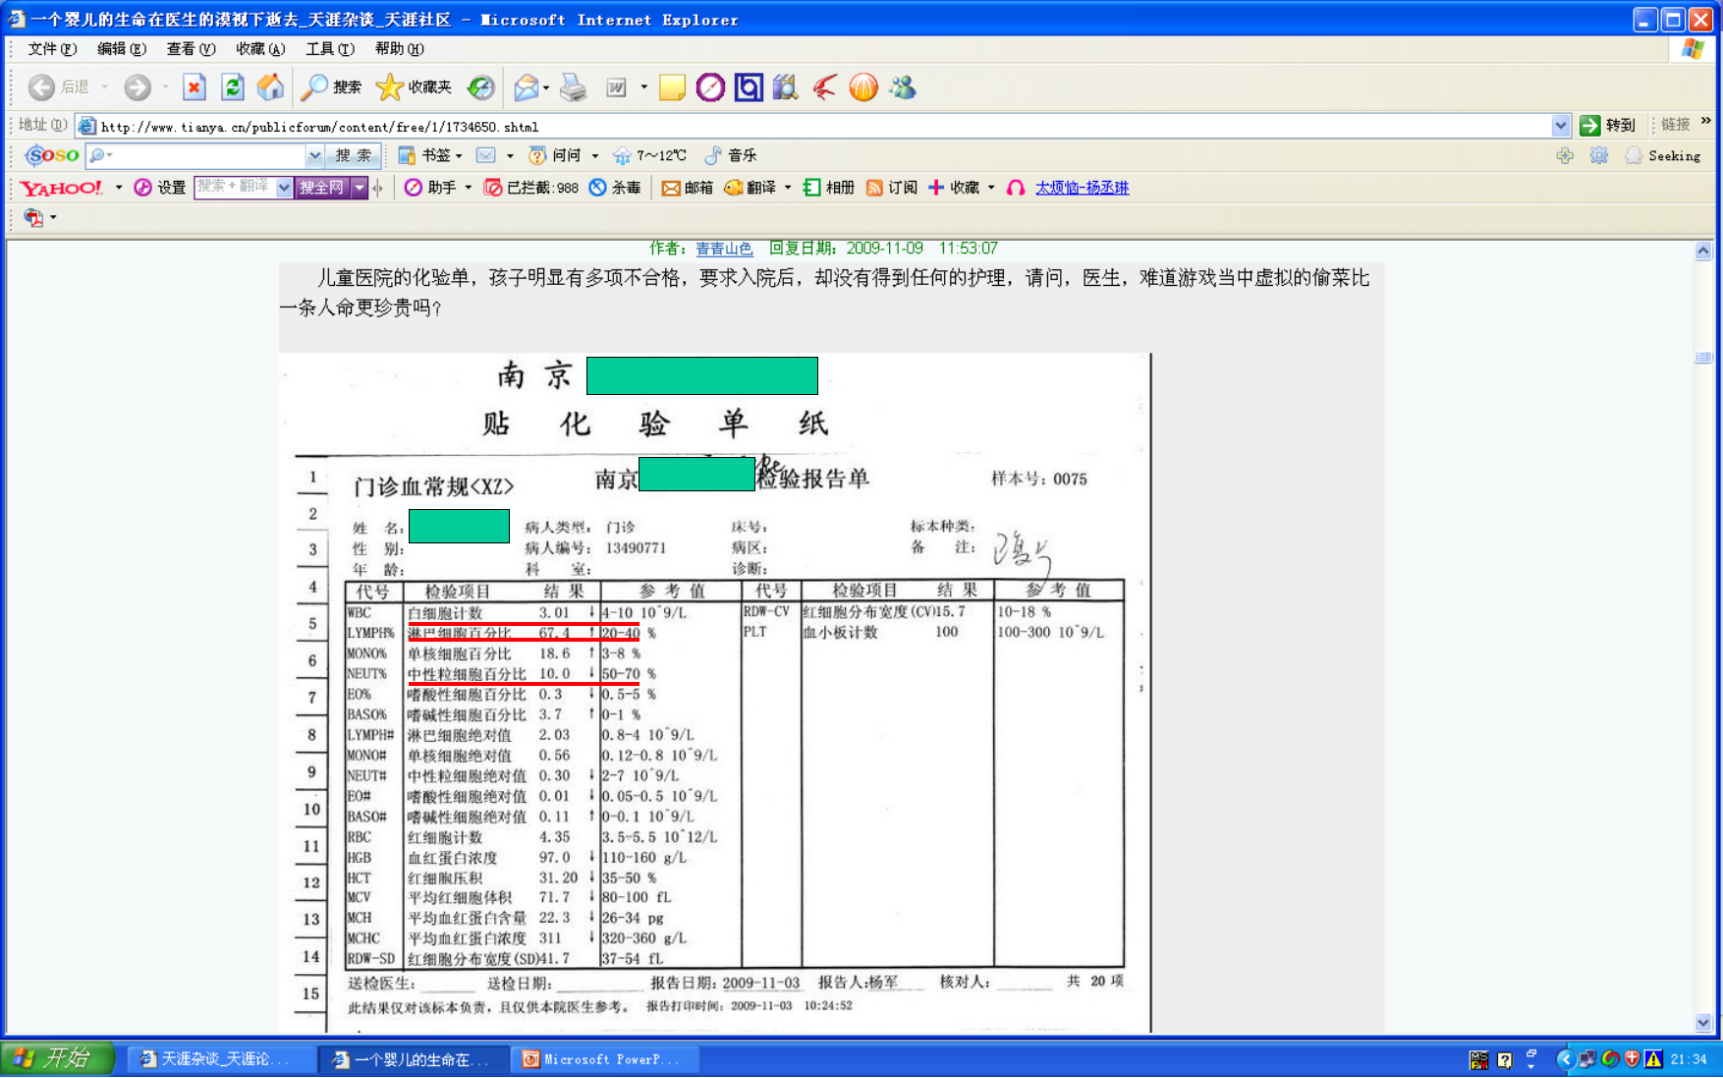Expand the 链接 links toolbar chevron
1723x1078 pixels.
click(x=1706, y=121)
